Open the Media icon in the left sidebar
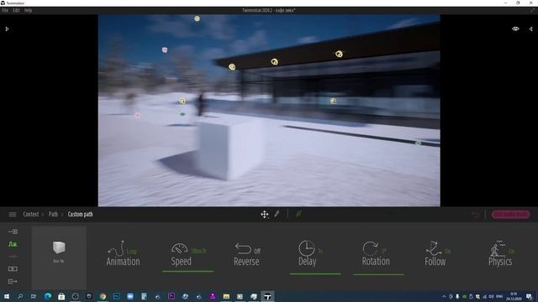Screen dimensions: 538x302 pyautogui.click(x=13, y=268)
